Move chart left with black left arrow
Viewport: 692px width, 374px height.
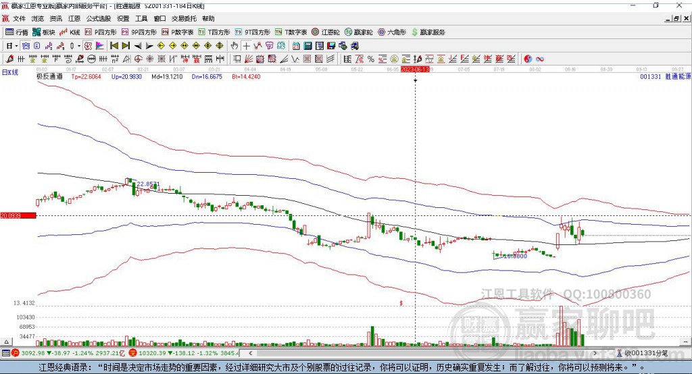click(x=138, y=46)
